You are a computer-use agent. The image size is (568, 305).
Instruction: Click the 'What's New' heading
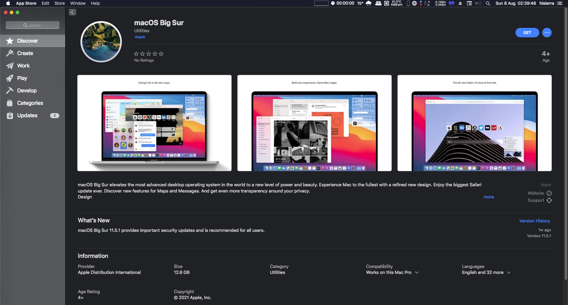click(94, 220)
